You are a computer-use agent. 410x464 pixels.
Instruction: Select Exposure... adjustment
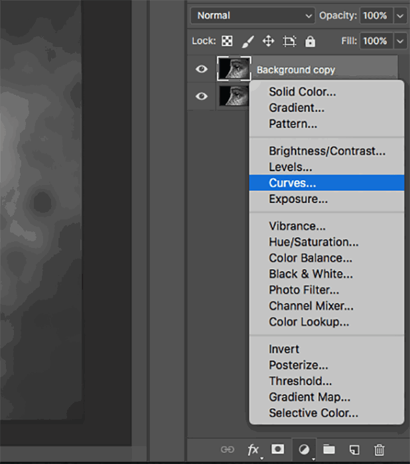point(327,199)
